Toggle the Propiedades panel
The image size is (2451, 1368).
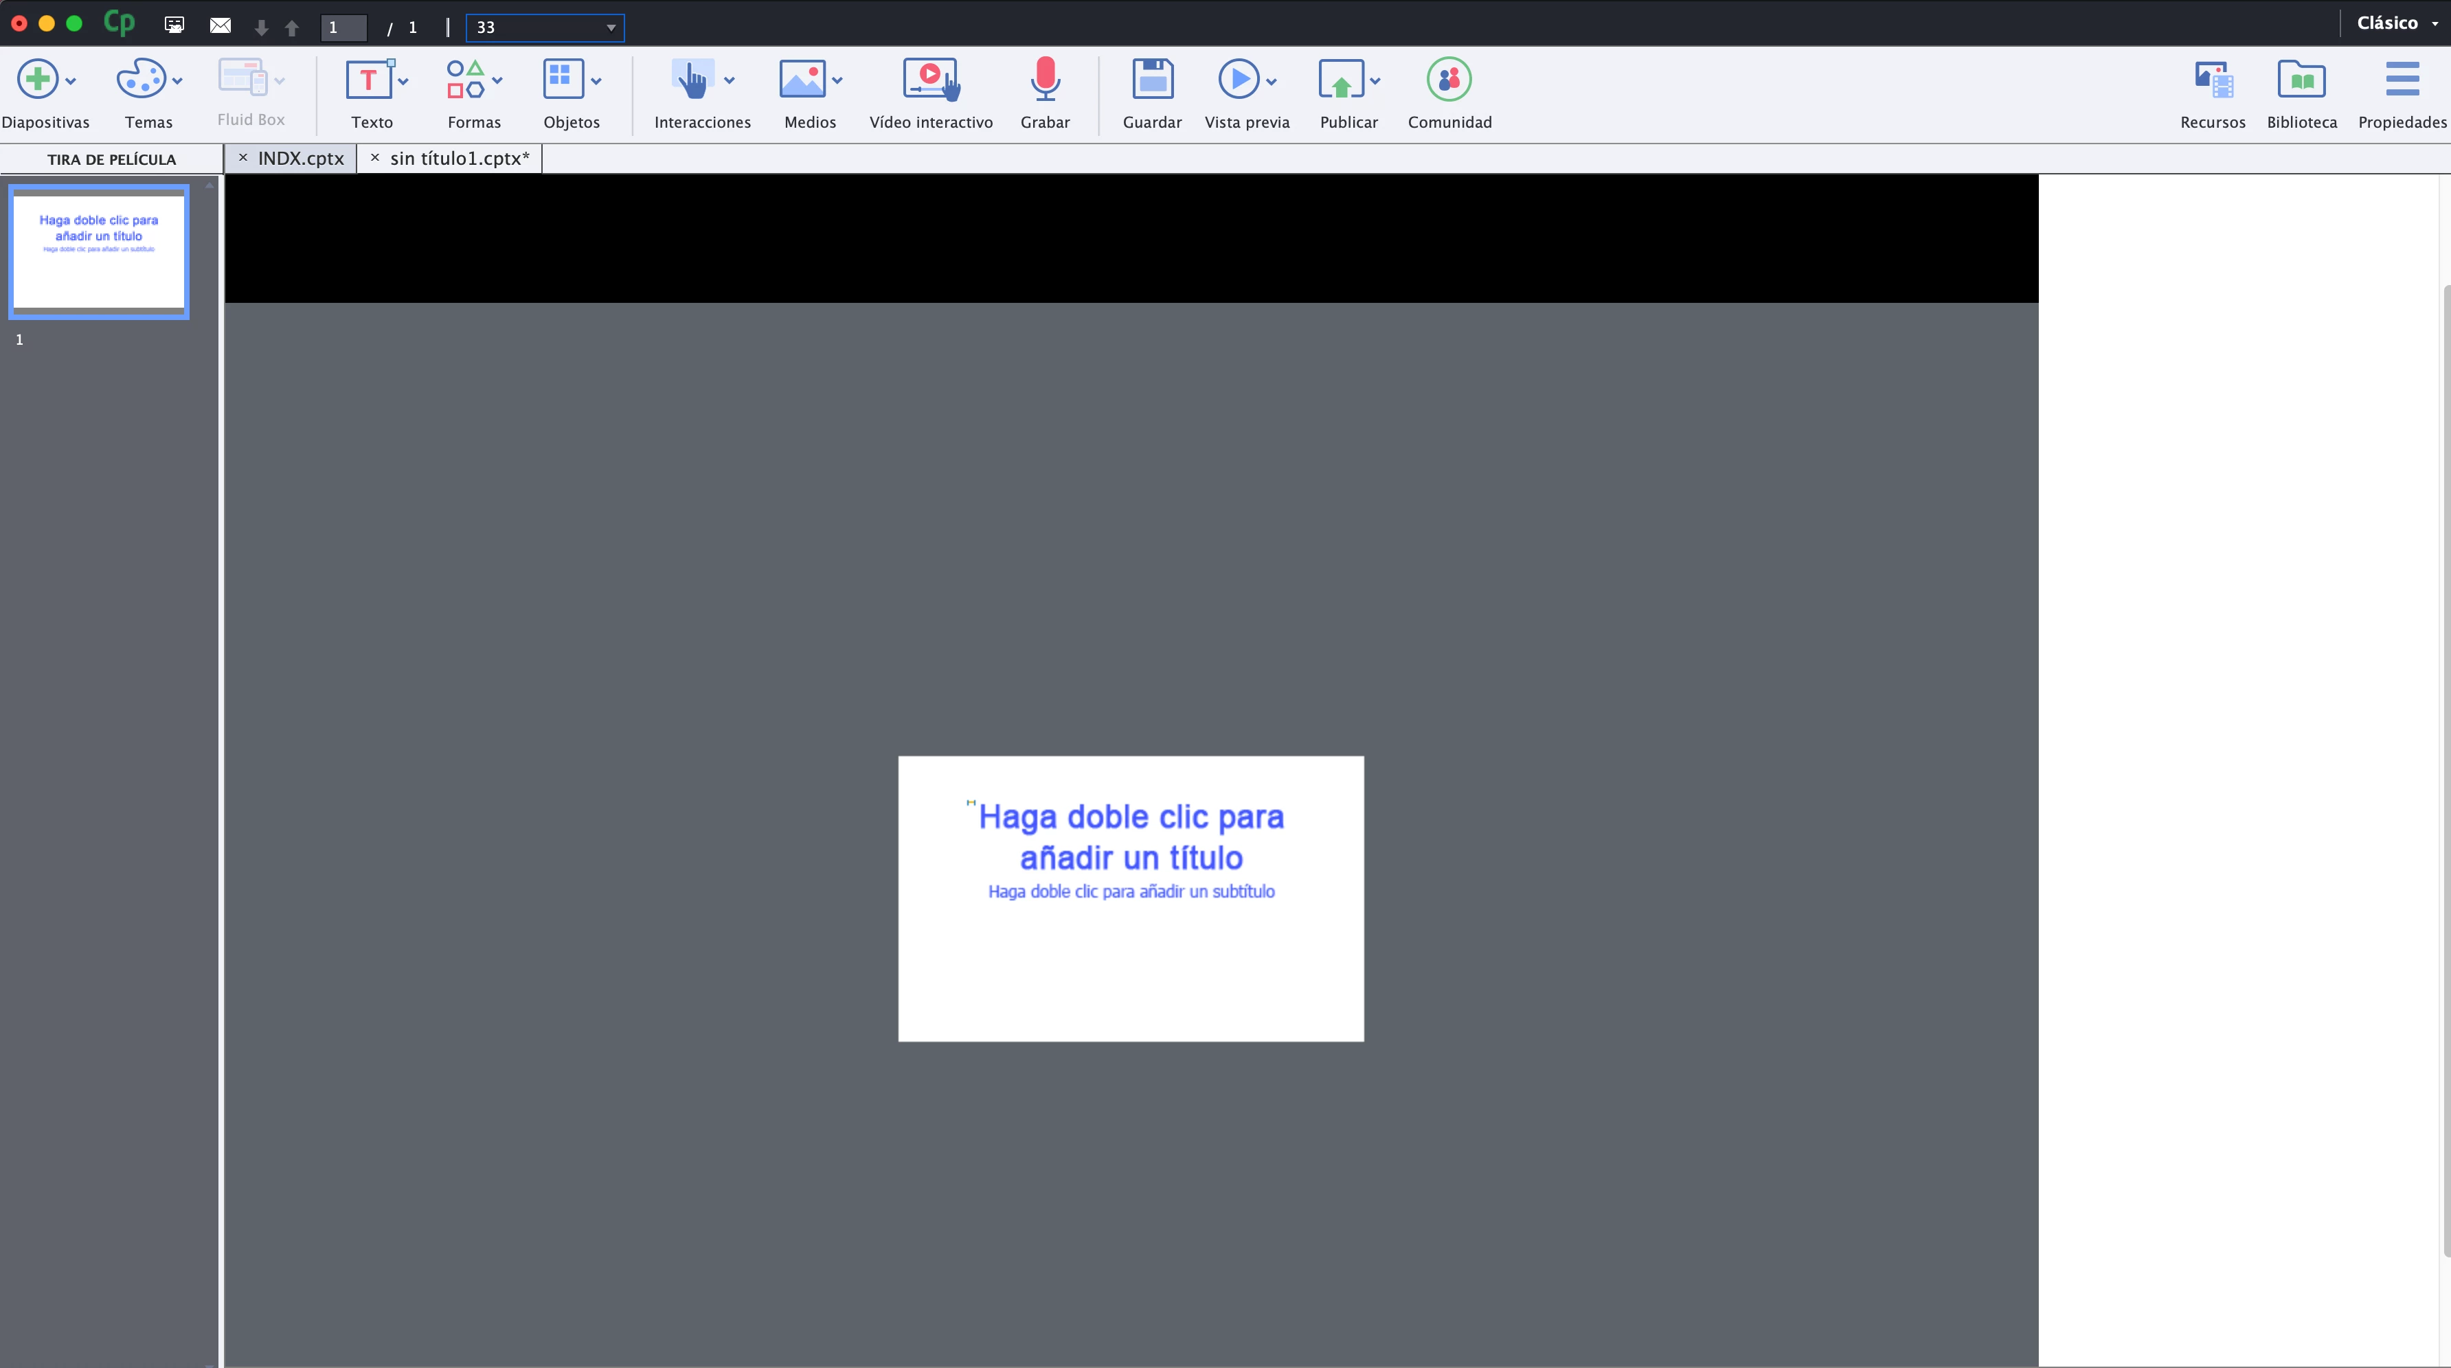tap(2402, 79)
